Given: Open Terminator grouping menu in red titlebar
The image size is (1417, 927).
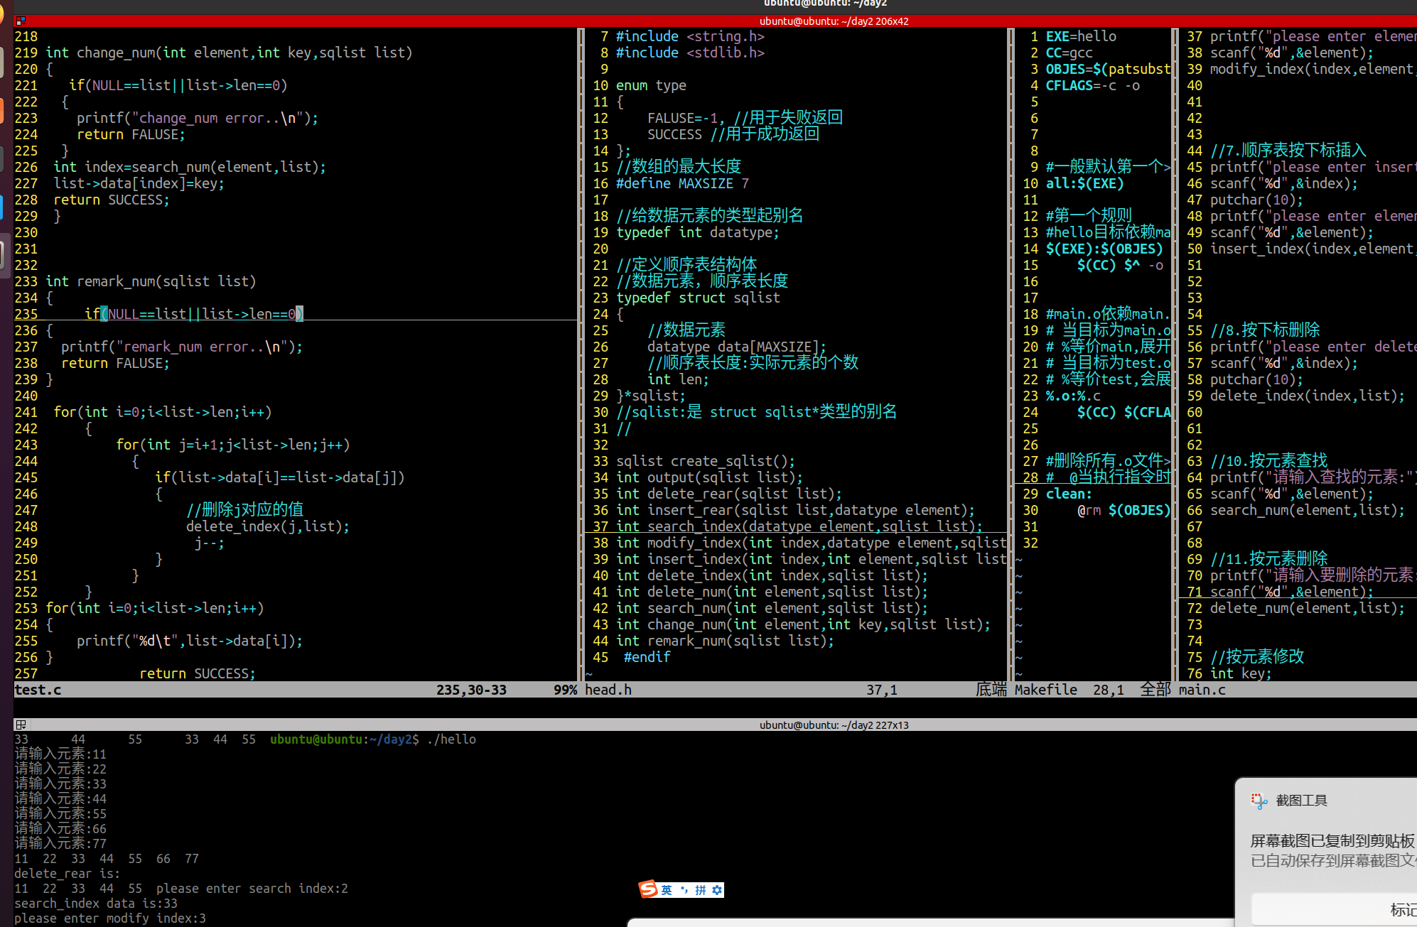Looking at the screenshot, I should [x=21, y=21].
